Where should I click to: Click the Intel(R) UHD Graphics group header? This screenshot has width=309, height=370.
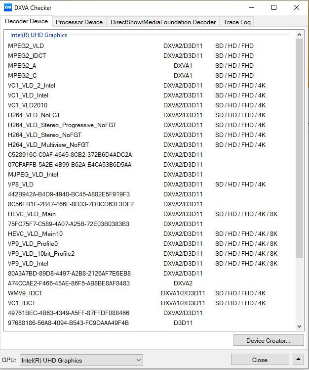coord(39,35)
